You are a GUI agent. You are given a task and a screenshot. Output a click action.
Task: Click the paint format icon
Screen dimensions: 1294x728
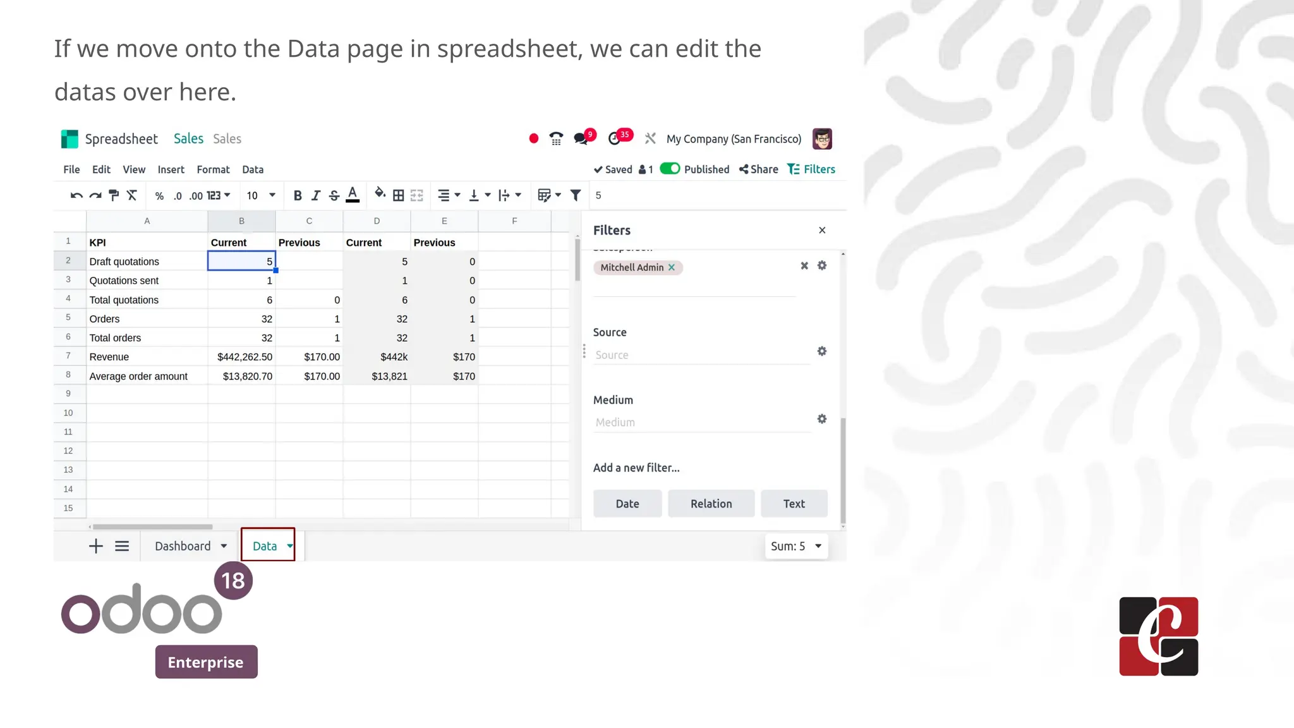(x=114, y=195)
